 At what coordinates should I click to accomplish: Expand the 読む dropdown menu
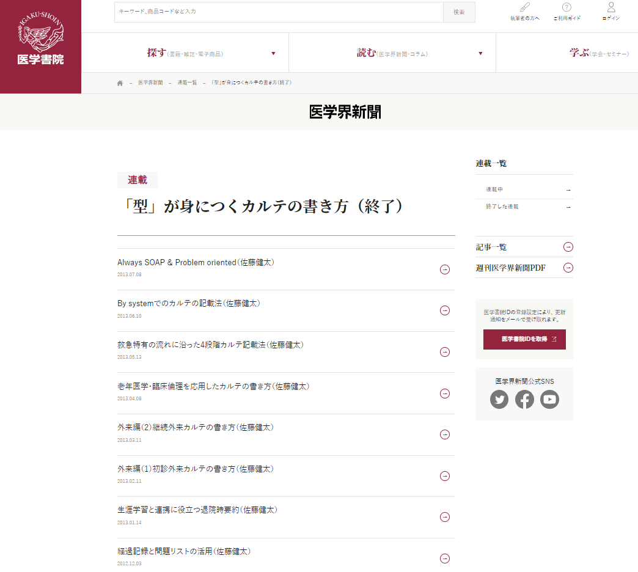tap(392, 53)
